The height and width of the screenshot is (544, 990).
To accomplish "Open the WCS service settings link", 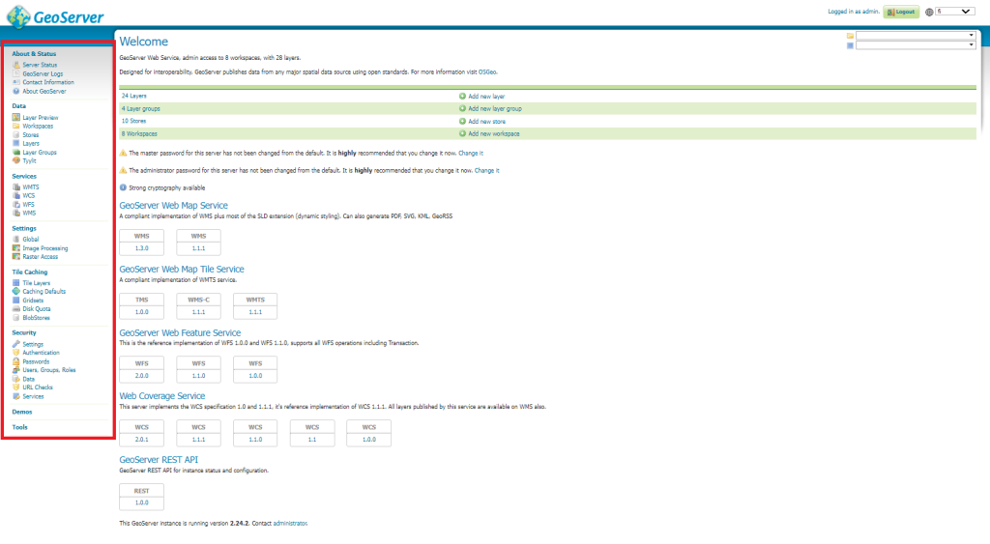I will [x=28, y=195].
